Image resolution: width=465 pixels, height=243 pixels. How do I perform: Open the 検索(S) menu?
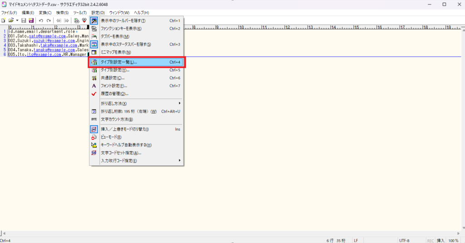[x=63, y=12]
